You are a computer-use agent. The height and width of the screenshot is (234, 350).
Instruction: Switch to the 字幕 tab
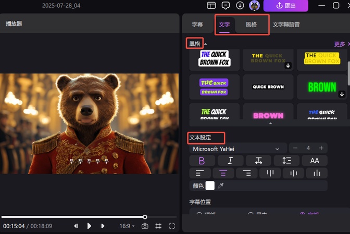pyautogui.click(x=197, y=24)
